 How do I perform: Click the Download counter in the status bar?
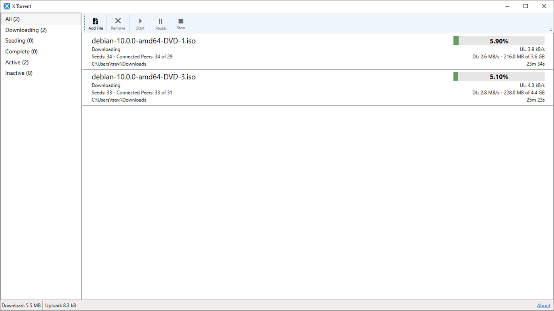tap(21, 305)
